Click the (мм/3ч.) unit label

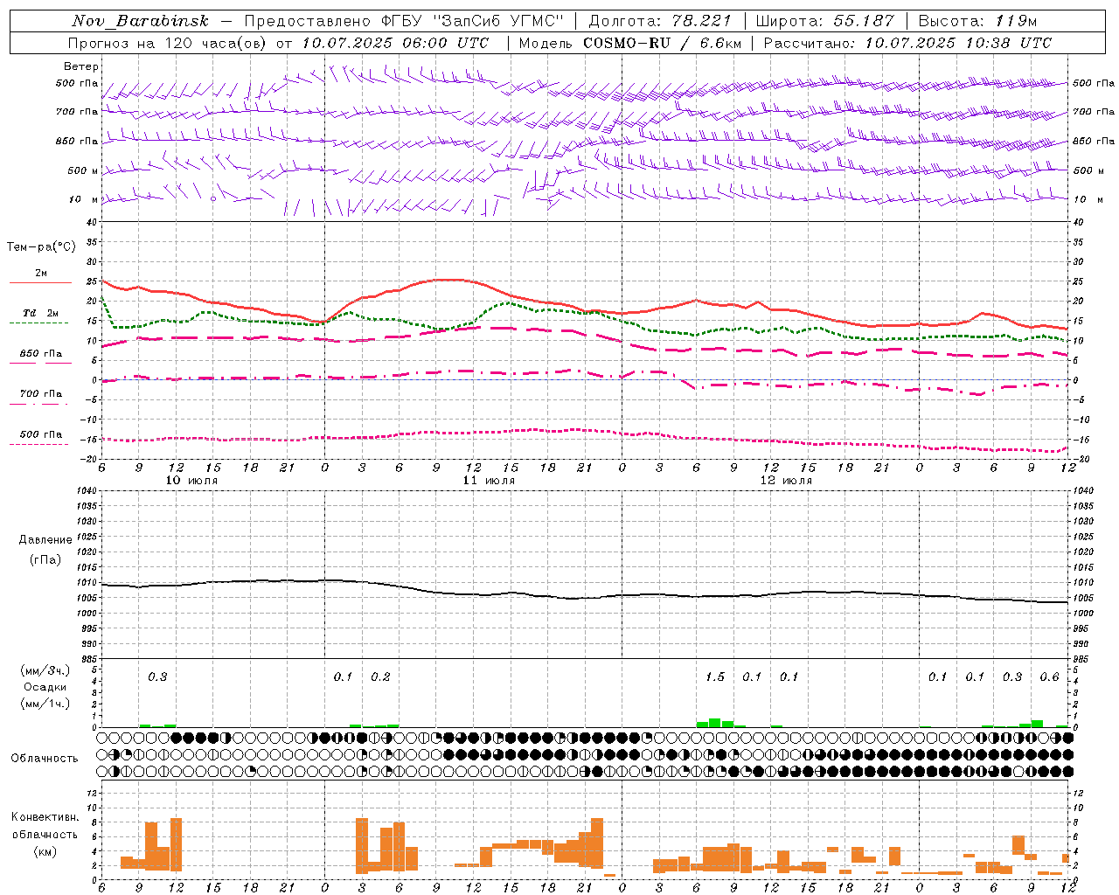tap(45, 670)
